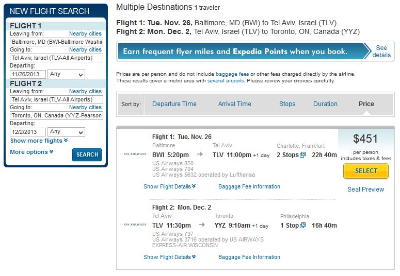Image resolution: width=400 pixels, height=276 pixels.
Task: Expand the Show more flights section
Action: (39, 141)
